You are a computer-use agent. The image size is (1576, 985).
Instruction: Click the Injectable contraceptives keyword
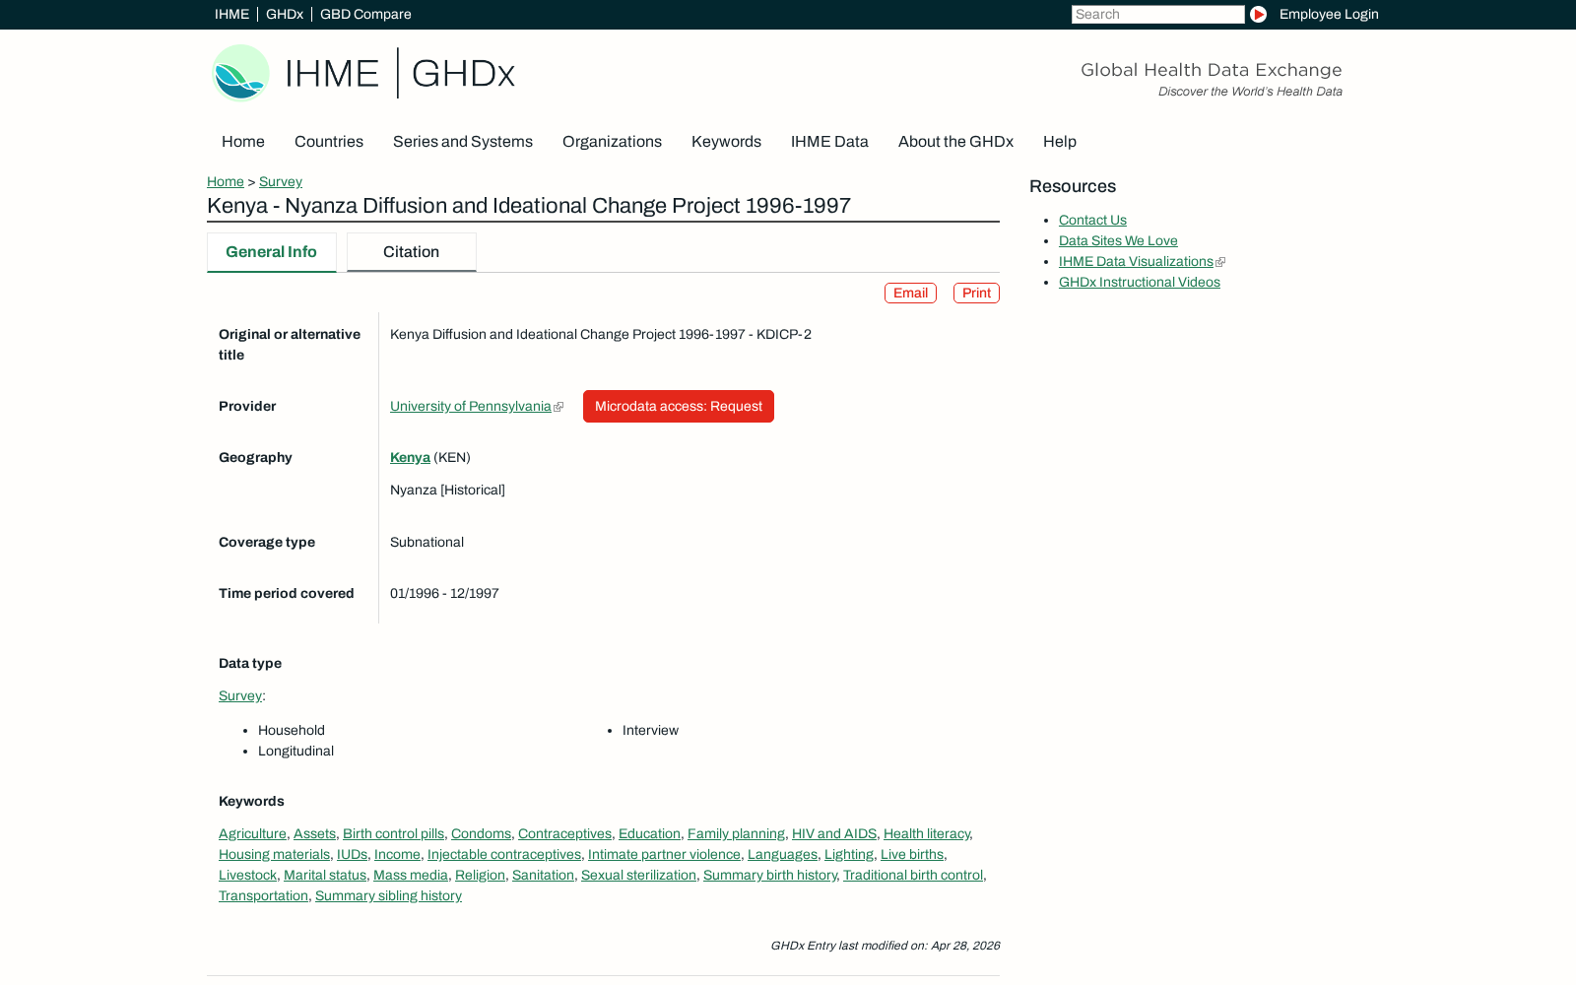(504, 854)
